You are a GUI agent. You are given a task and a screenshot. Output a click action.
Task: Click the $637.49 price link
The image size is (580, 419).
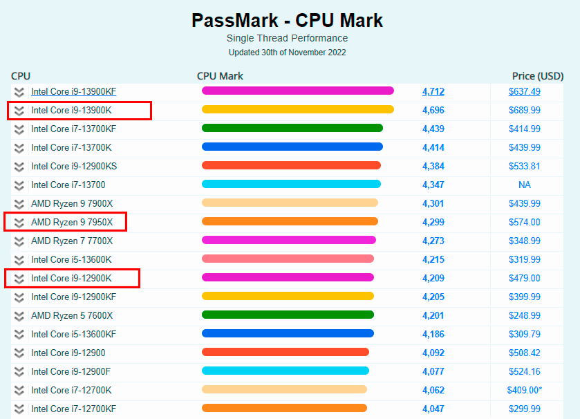(x=524, y=91)
